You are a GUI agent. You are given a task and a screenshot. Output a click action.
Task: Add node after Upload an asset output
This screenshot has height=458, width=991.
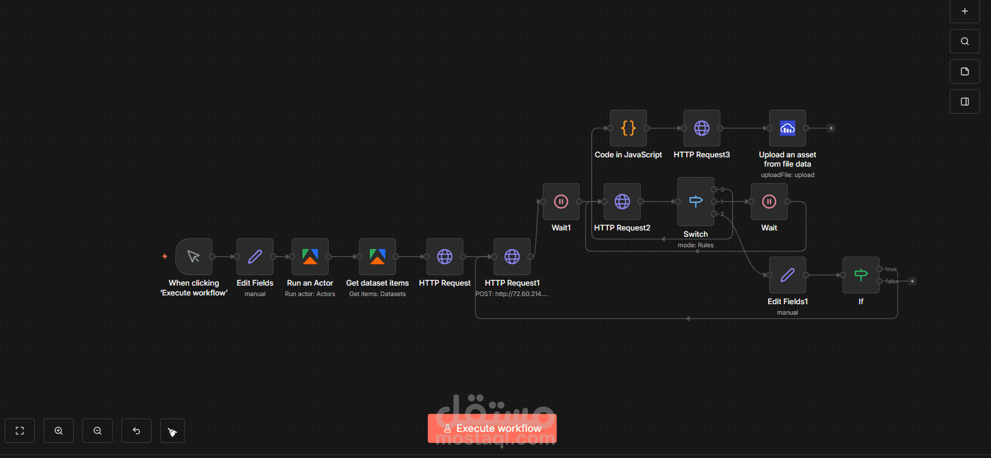(x=831, y=128)
